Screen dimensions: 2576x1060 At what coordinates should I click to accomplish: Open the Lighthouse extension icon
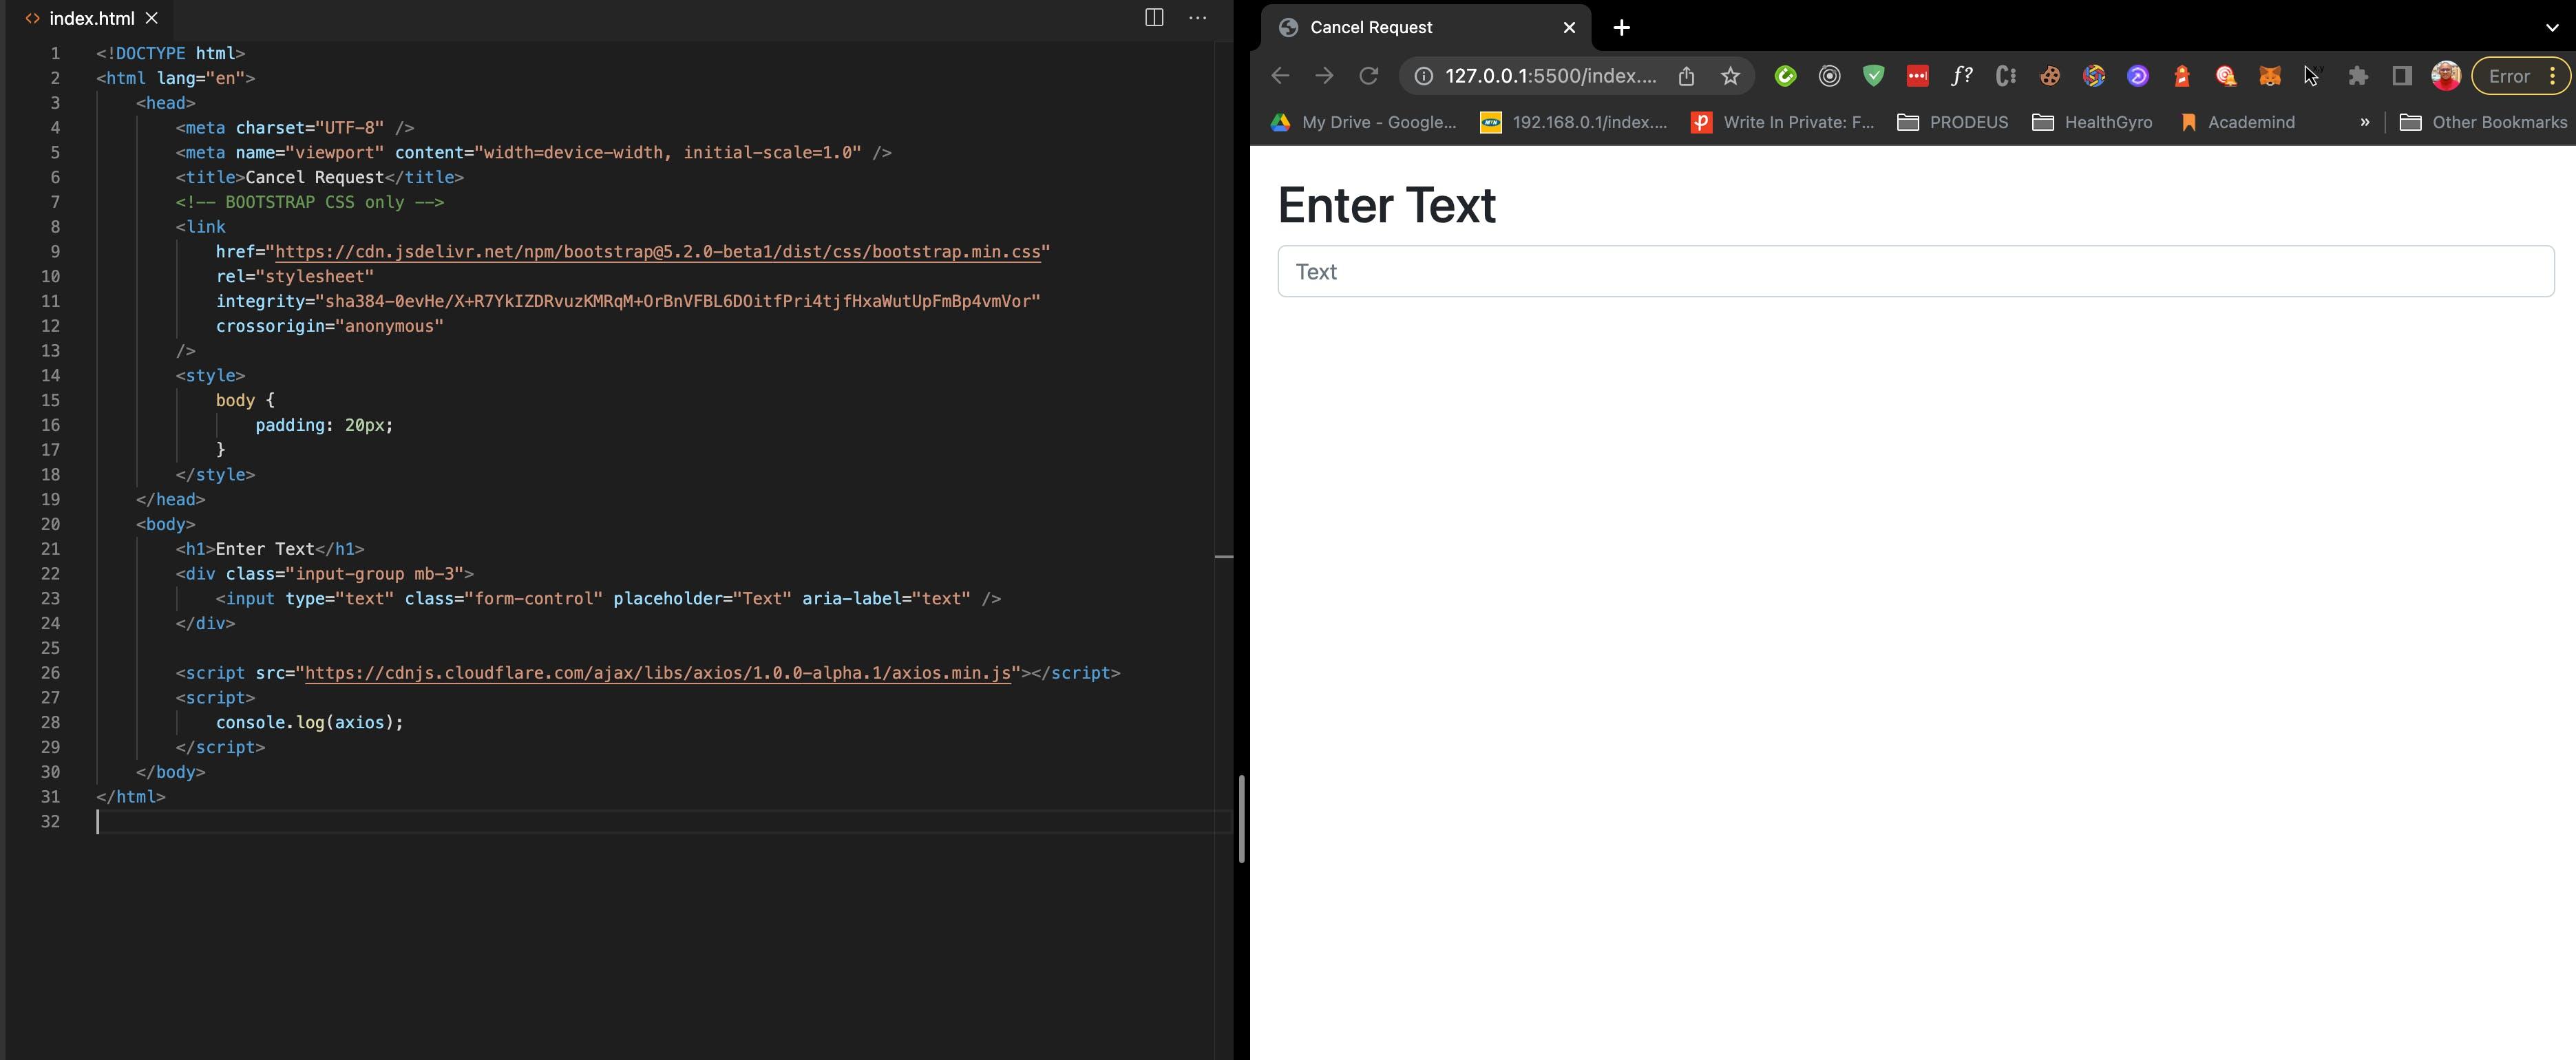click(x=2182, y=76)
